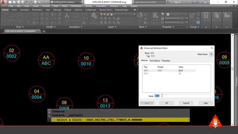Open the Autodesk App Store cart icon
Image resolution: width=238 pixels, height=134 pixels.
193,2
